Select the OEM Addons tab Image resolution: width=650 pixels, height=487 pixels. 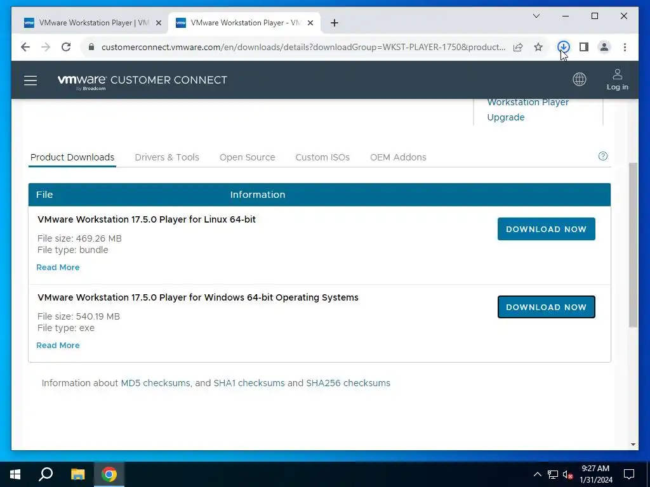point(398,157)
